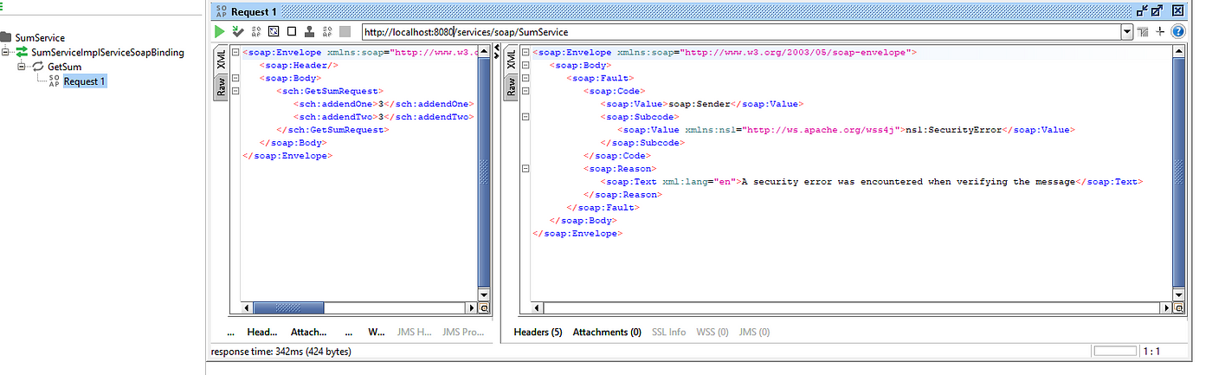Click request horizontal scrollbar right arrow

[472, 307]
